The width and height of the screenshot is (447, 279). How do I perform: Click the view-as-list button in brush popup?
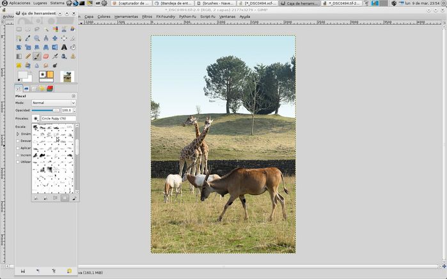[55, 198]
